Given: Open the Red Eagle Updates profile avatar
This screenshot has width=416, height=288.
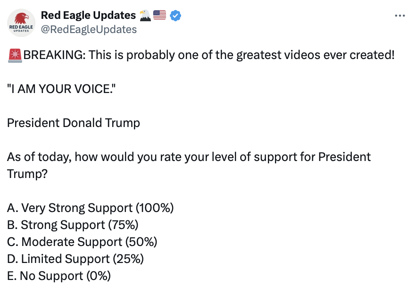Looking at the screenshot, I should [x=21, y=23].
